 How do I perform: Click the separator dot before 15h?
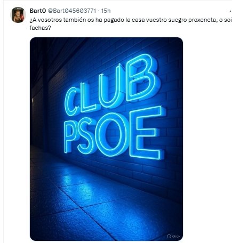pos(99,11)
